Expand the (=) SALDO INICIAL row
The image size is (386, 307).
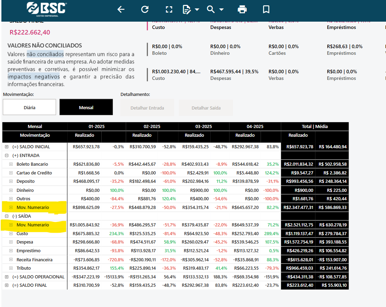pos(7,147)
